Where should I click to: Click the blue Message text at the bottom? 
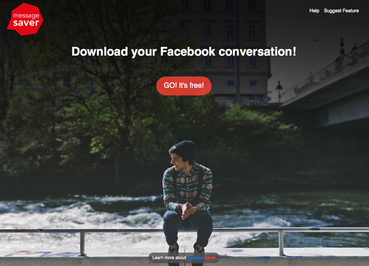pyautogui.click(x=196, y=258)
